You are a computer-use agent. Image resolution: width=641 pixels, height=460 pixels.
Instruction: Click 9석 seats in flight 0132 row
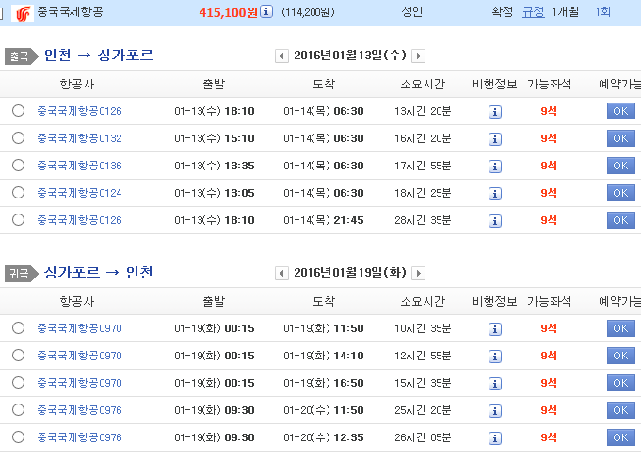[549, 138]
